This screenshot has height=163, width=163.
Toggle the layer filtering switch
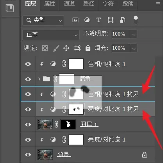coord(136,20)
